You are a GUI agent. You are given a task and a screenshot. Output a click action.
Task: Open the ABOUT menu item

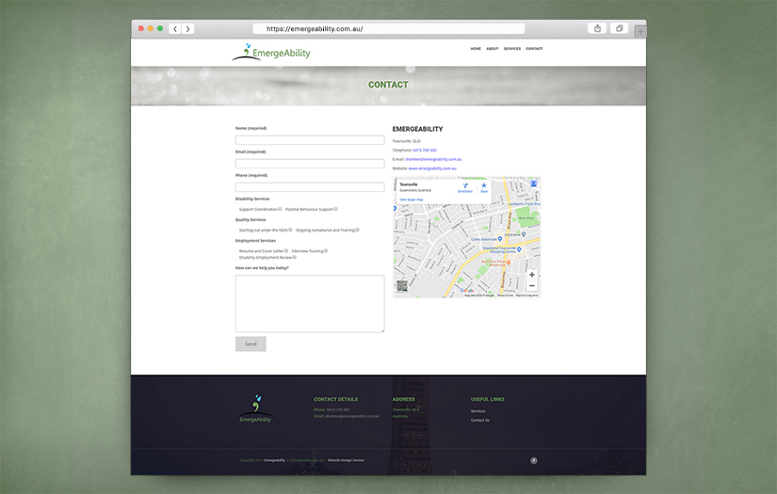coord(492,49)
